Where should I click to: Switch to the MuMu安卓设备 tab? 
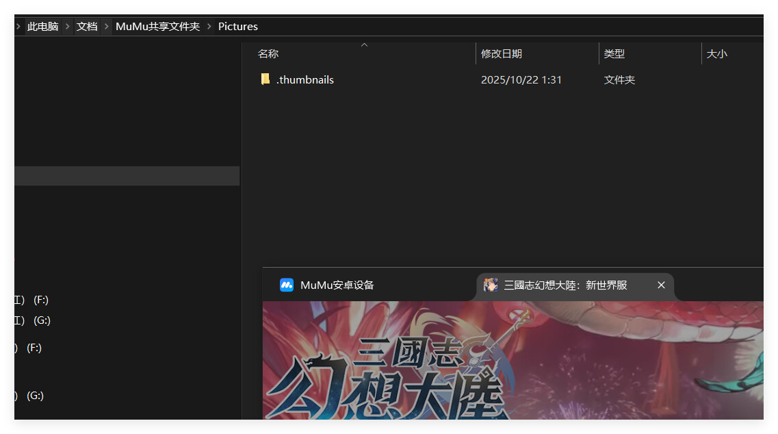click(x=337, y=285)
